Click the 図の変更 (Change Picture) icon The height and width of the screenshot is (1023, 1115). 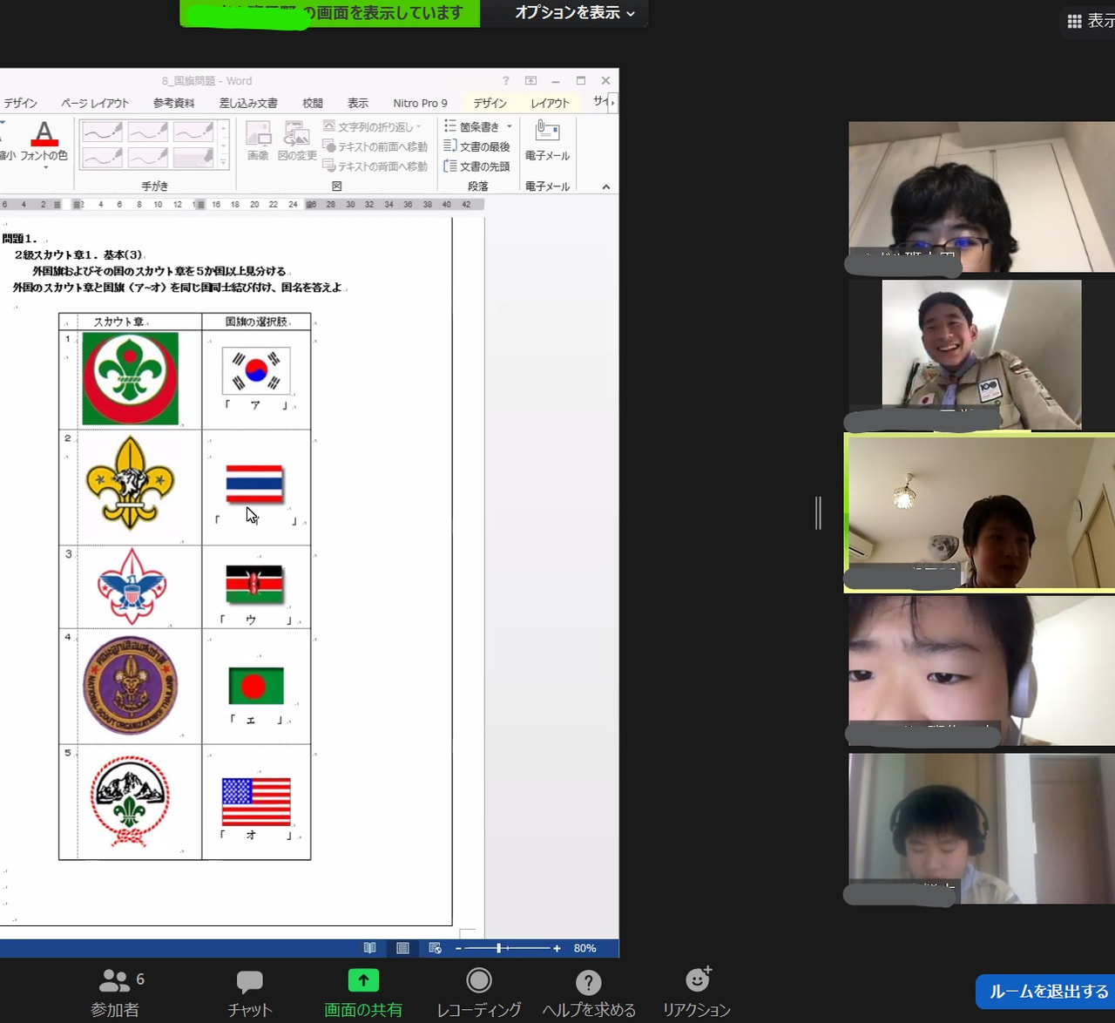click(297, 140)
